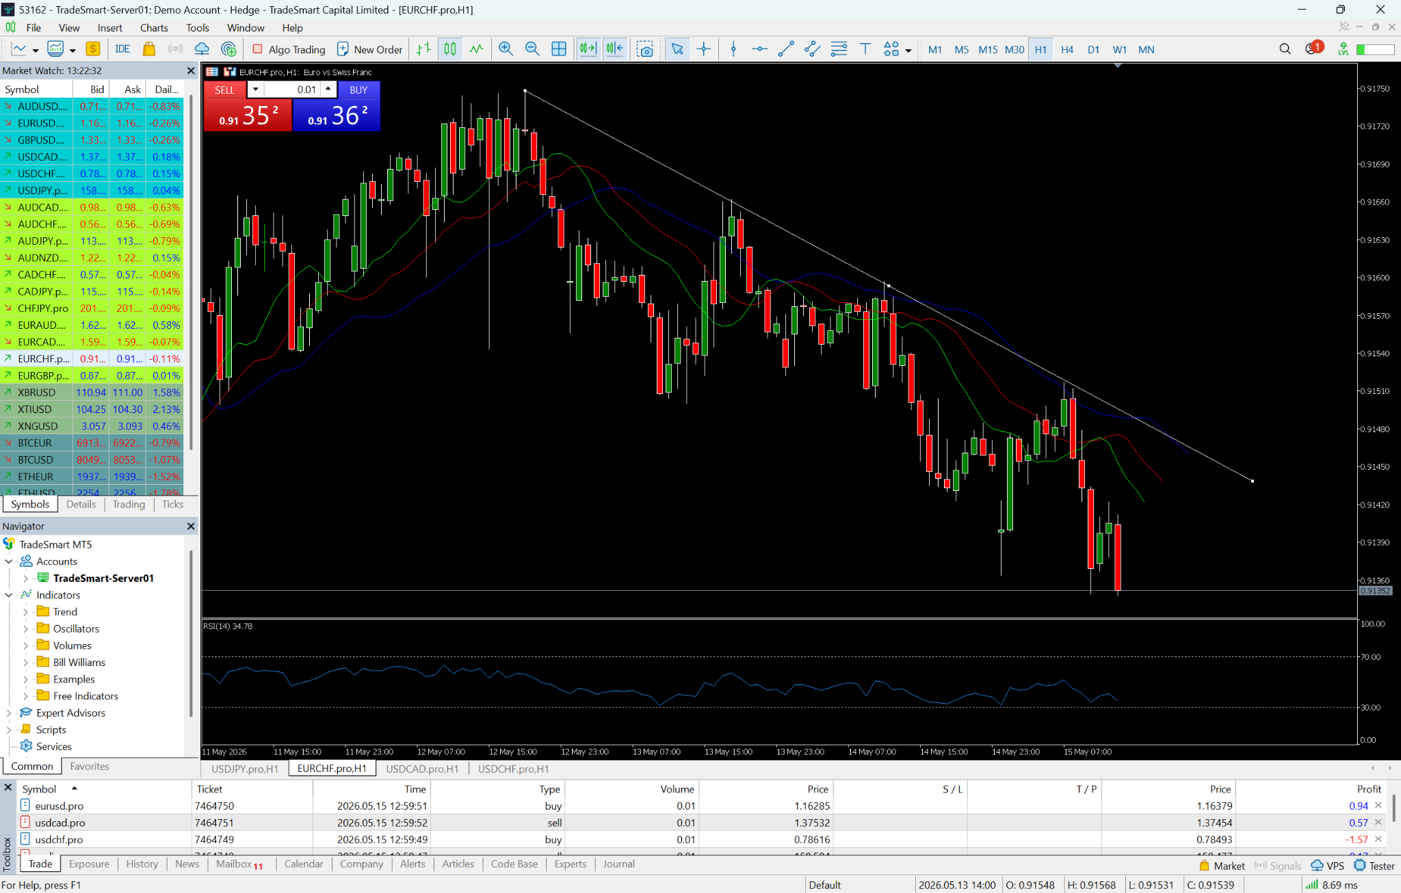Image resolution: width=1401 pixels, height=893 pixels.
Task: Open the chart templates/profiles icon
Action: (55, 49)
